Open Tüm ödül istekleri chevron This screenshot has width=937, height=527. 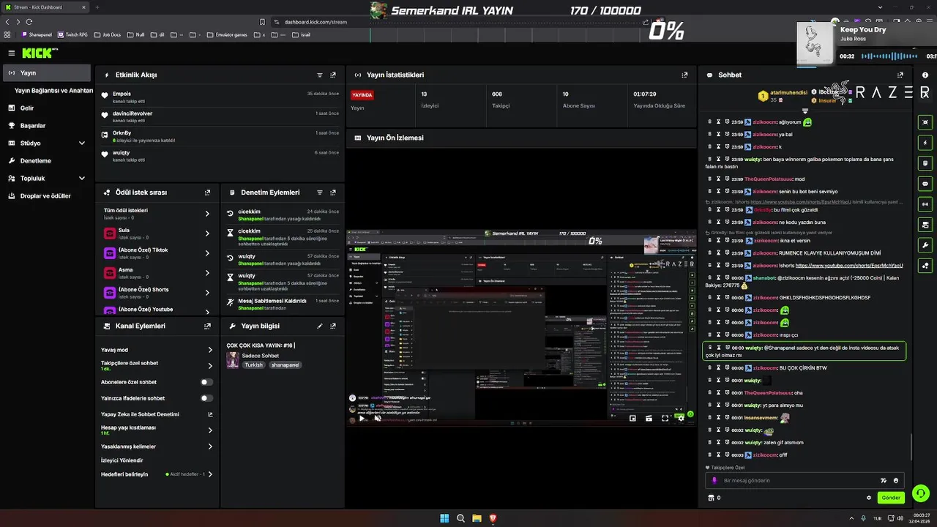click(x=207, y=214)
